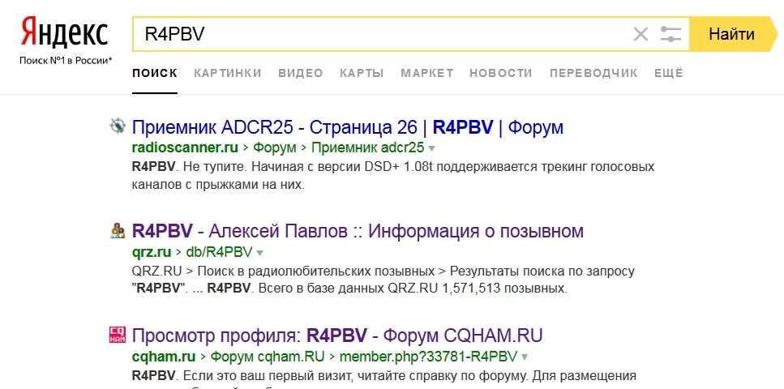
Task: Open the Приемник ADCR25 forum result
Action: [348, 127]
